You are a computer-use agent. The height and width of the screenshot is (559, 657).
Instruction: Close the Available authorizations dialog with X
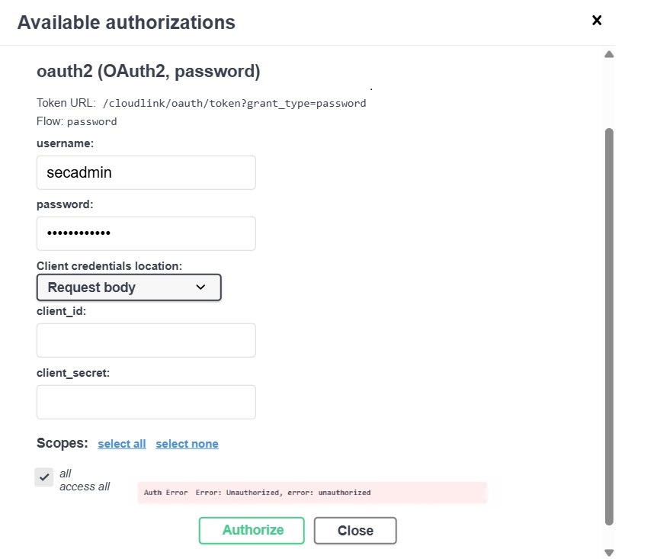pyautogui.click(x=597, y=21)
